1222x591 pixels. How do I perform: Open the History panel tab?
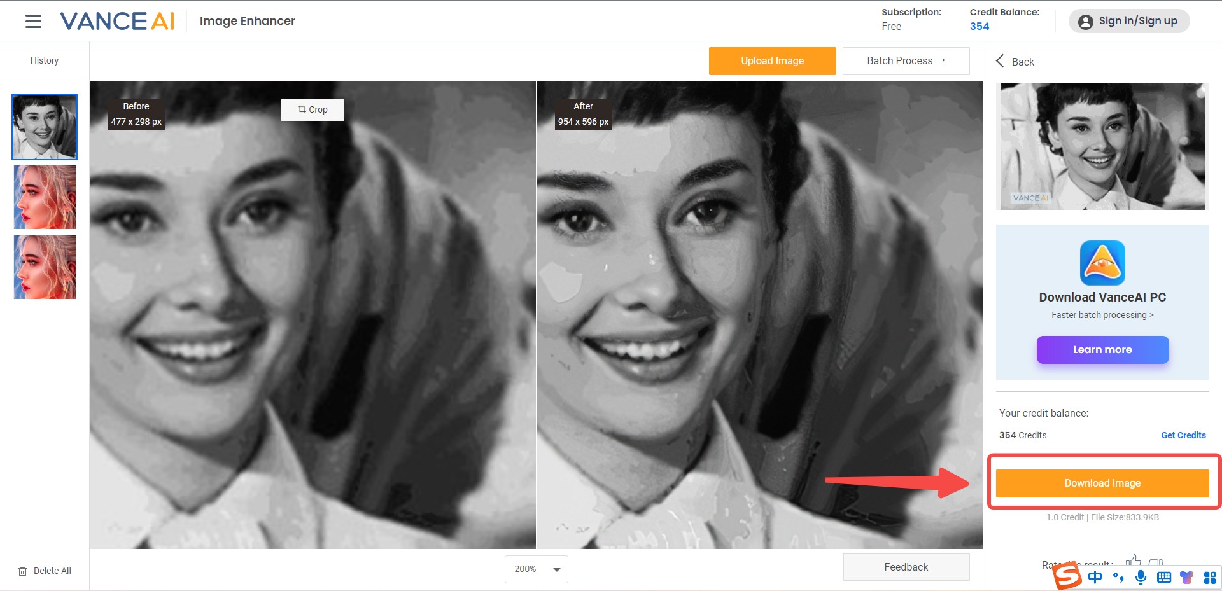coord(45,60)
